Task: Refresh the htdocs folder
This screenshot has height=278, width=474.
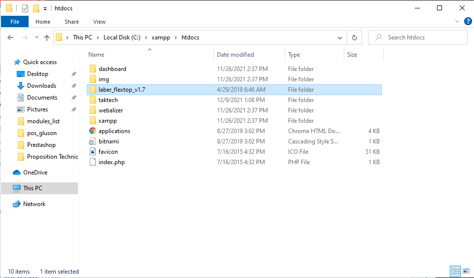Action: point(354,38)
